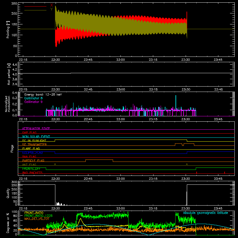Click the 'Absolute geomagnetic latitude' label
The height and width of the screenshot is (238, 238).
click(x=206, y=213)
